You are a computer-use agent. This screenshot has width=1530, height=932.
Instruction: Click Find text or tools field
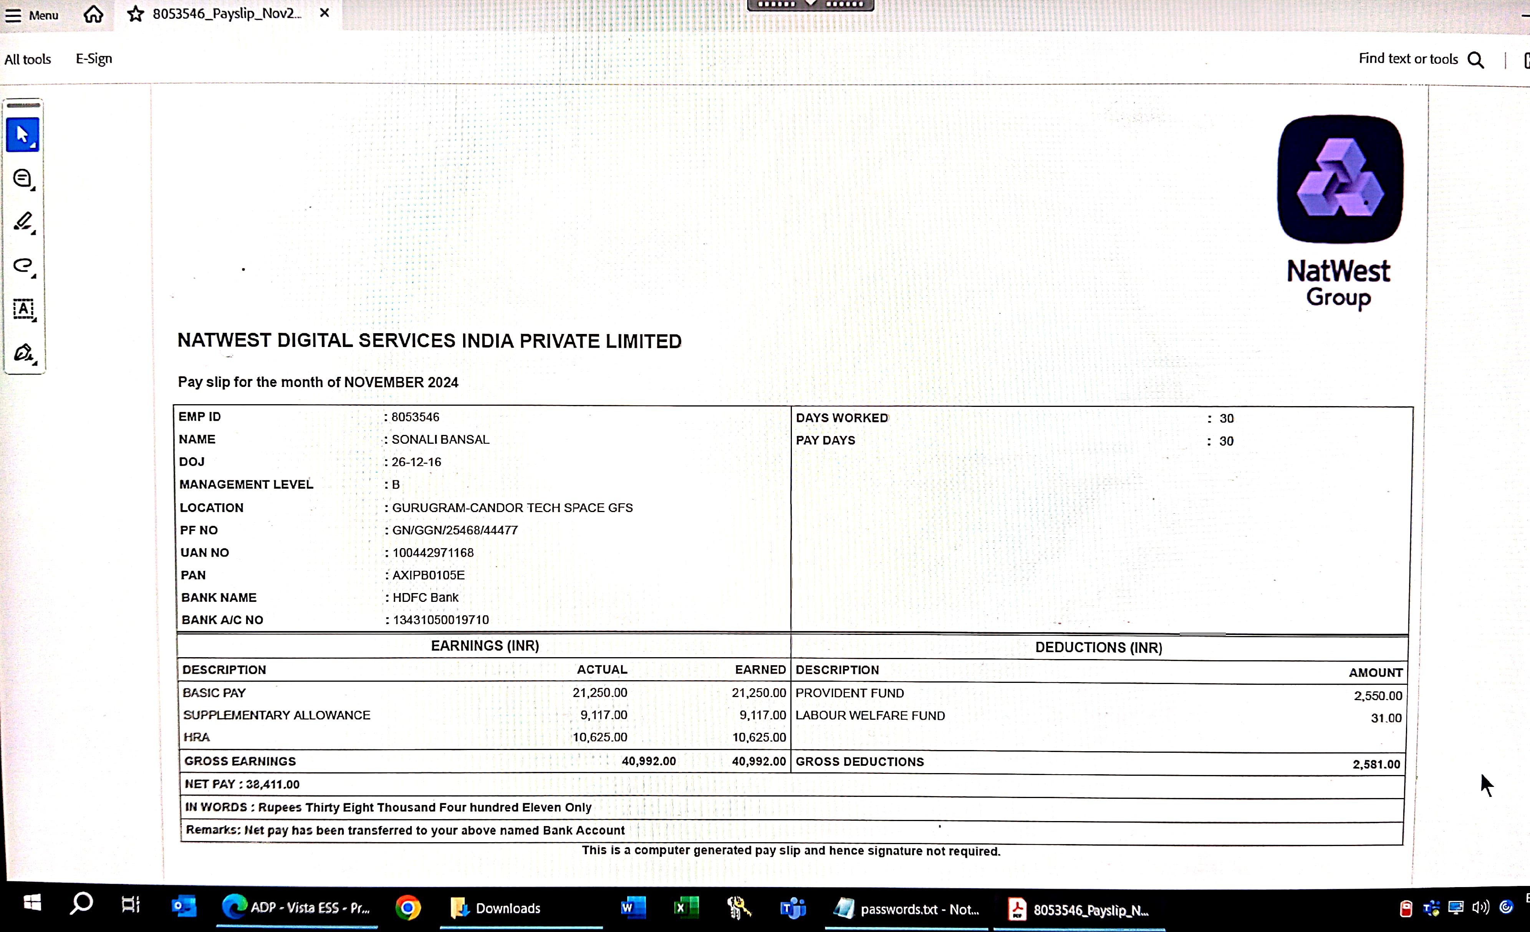click(1407, 59)
